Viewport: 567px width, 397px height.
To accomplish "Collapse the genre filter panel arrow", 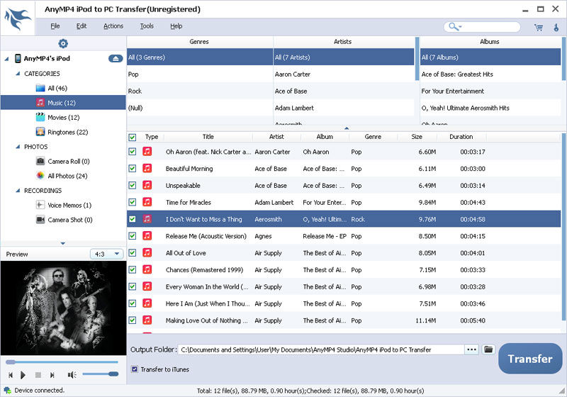I will point(347,128).
